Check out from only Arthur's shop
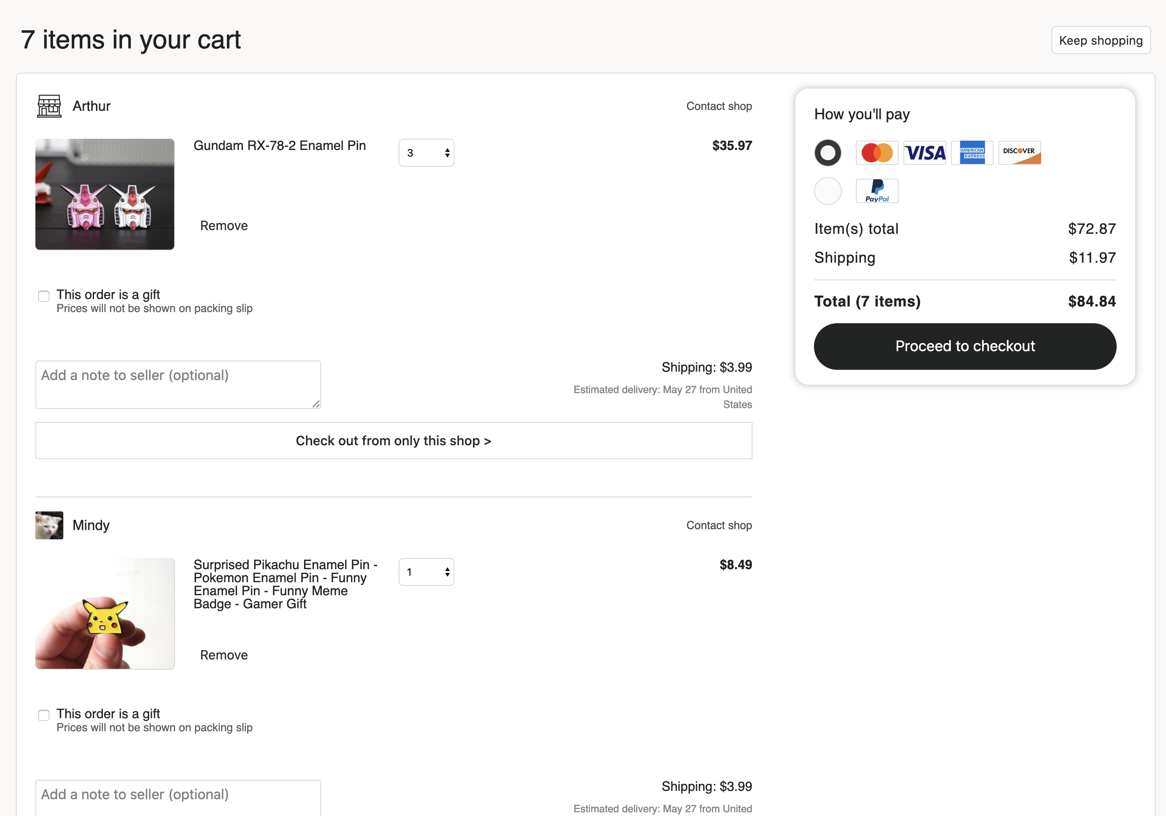The image size is (1166, 816). point(393,441)
